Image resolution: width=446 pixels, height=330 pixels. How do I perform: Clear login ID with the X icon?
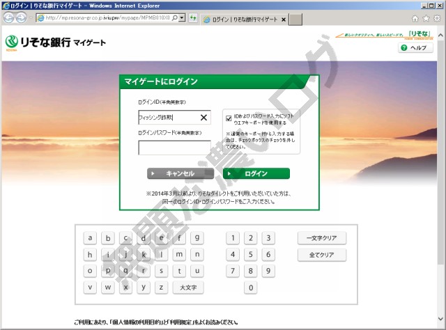(203, 118)
